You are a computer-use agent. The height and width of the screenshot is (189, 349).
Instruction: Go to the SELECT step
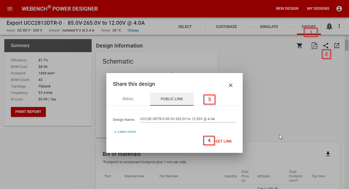(185, 27)
